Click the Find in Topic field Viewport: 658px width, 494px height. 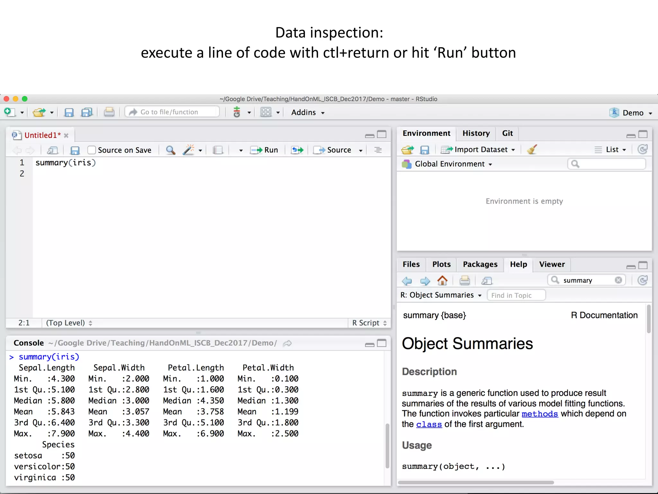[516, 295]
